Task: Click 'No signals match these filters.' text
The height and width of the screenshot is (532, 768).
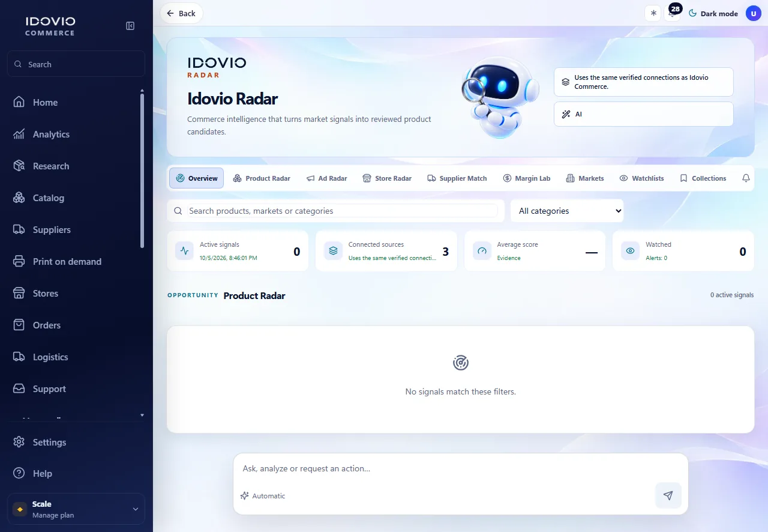Action: click(x=460, y=391)
